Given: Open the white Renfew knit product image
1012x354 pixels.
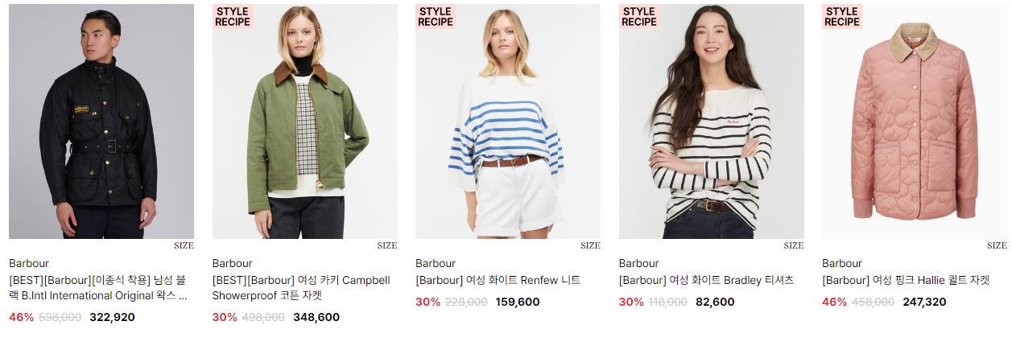Looking at the screenshot, I should point(508,121).
